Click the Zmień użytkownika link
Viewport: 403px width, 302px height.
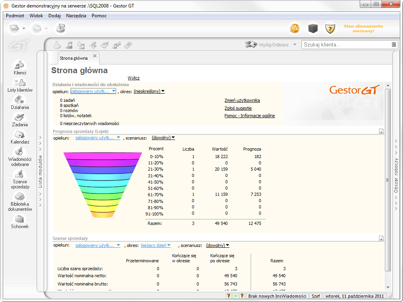click(x=242, y=100)
